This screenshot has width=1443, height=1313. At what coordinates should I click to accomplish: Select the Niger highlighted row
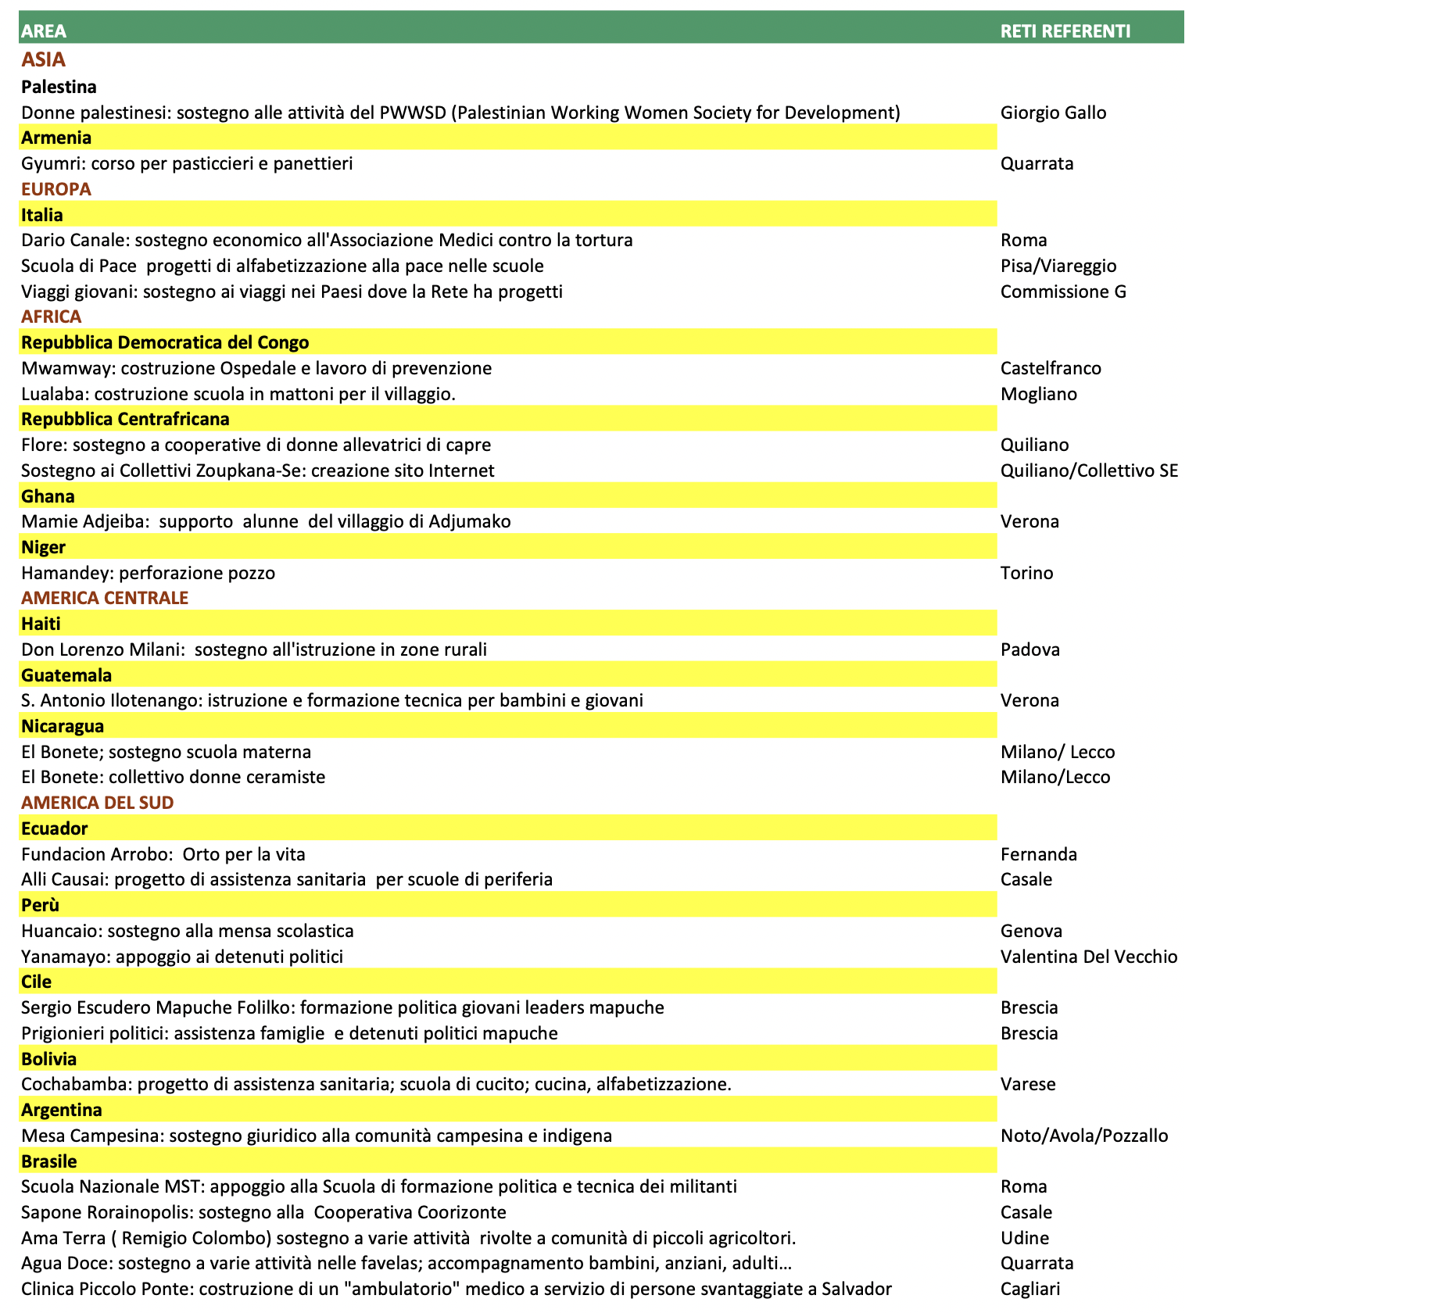click(x=508, y=547)
